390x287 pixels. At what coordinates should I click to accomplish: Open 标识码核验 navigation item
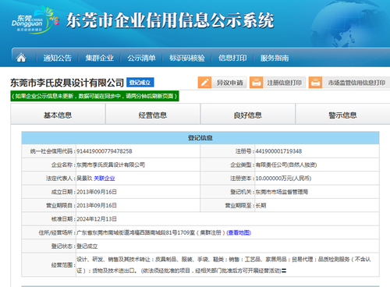click(187, 58)
